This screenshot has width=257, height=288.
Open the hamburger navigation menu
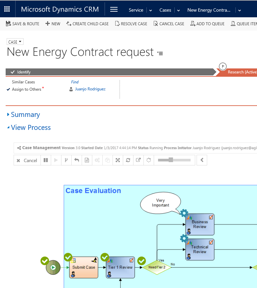coord(114,9)
